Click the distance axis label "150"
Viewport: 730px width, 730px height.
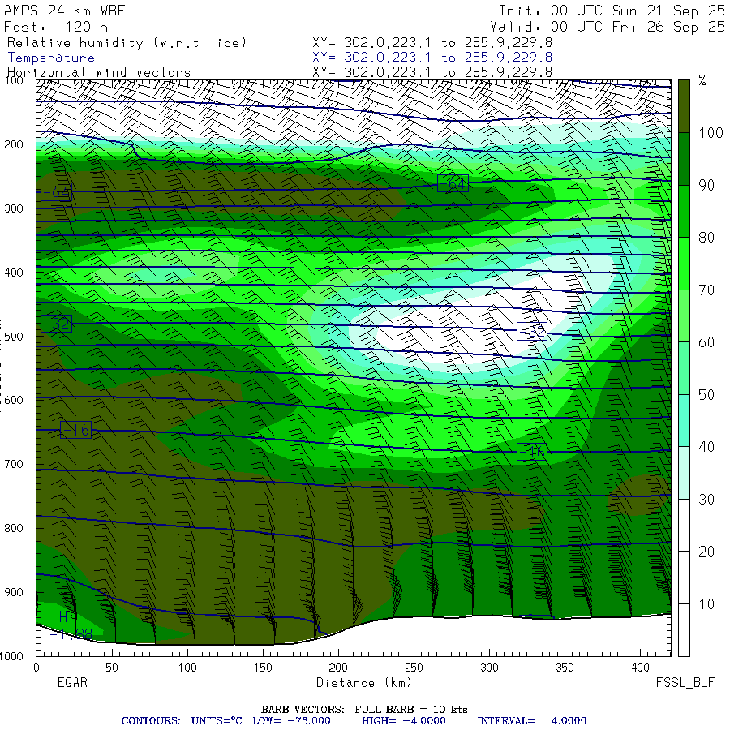[263, 668]
